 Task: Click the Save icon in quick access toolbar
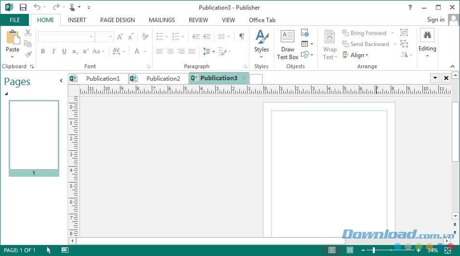point(23,7)
